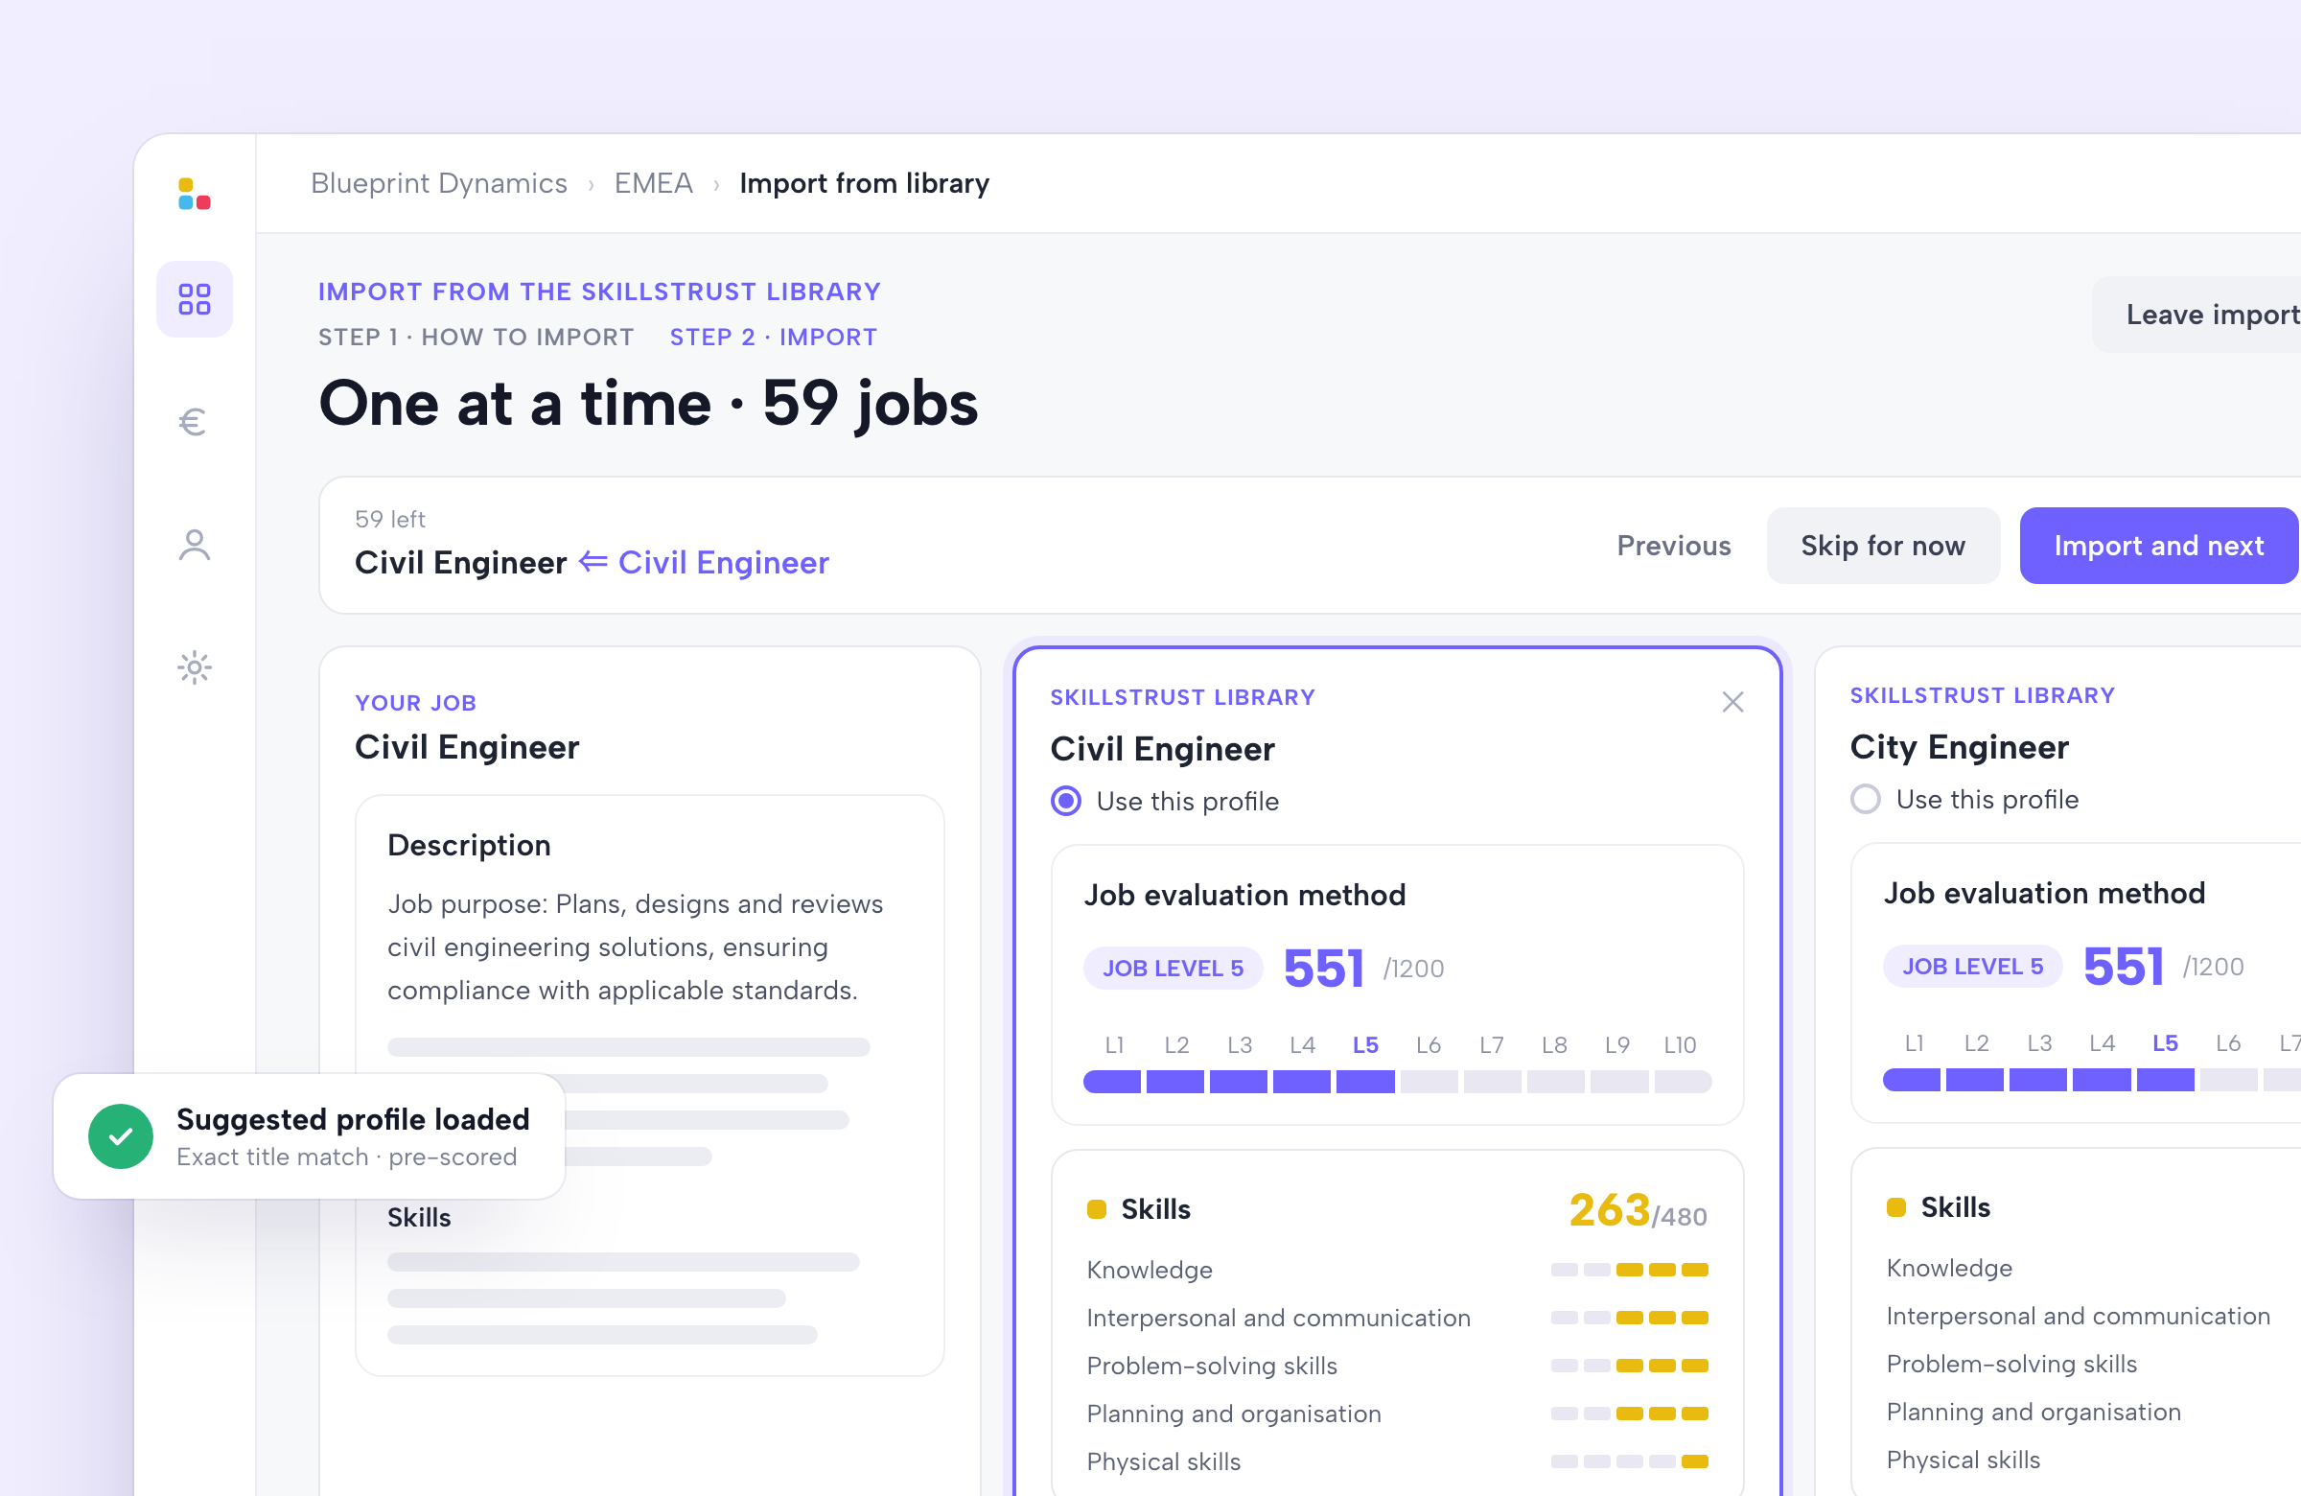
Task: Click the JOB LEVEL 5 badge on Civil Engineer card
Action: 1173,968
